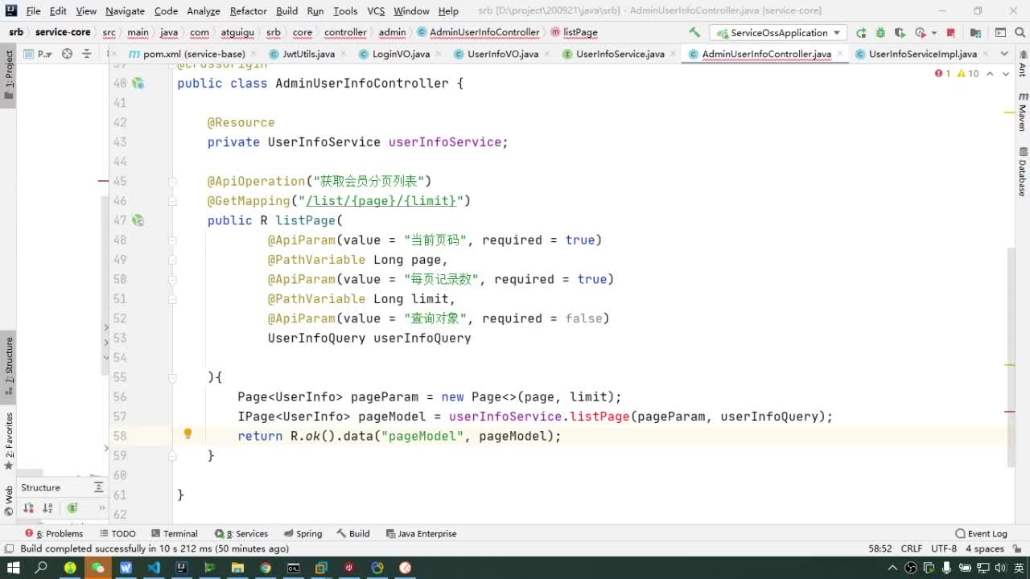Show hidden editor tabs dropdown arrow
The width and height of the screenshot is (1030, 579).
[x=1004, y=54]
